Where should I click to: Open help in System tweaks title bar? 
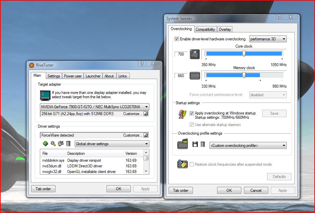[x=279, y=17]
